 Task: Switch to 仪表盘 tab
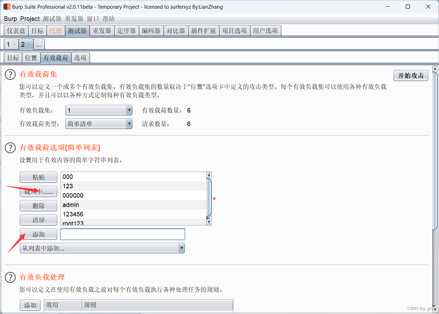16,31
